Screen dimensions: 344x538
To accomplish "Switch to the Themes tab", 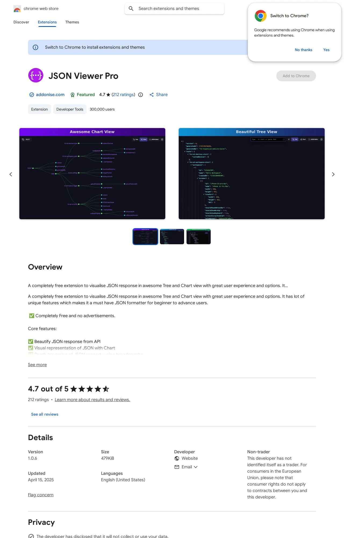I will point(72,22).
